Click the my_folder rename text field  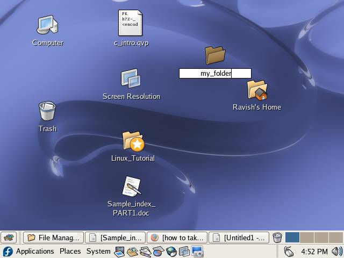pyautogui.click(x=215, y=74)
